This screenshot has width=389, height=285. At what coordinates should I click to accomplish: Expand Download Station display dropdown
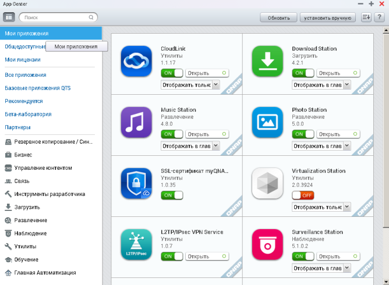pyautogui.click(x=321, y=85)
